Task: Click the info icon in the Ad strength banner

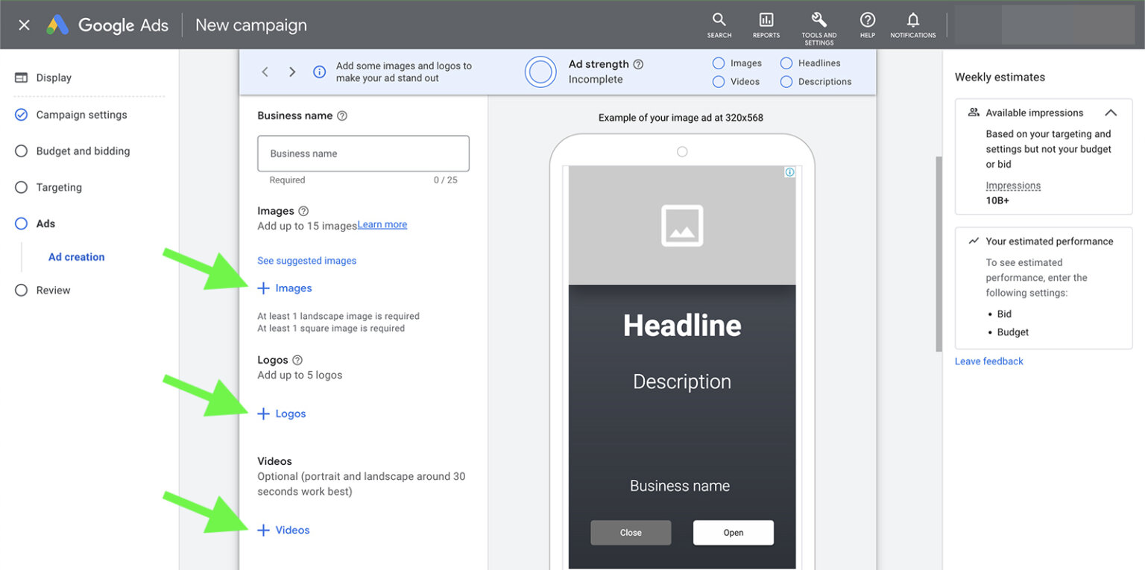Action: 319,72
